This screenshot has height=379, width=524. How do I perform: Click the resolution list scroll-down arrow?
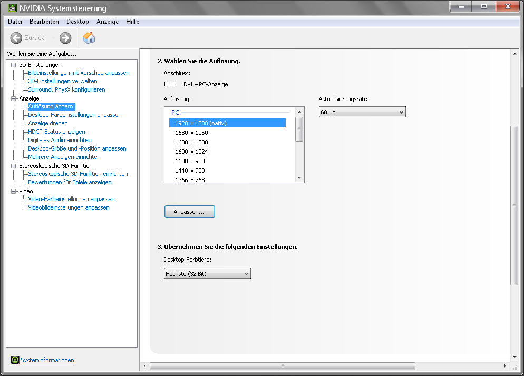299,178
